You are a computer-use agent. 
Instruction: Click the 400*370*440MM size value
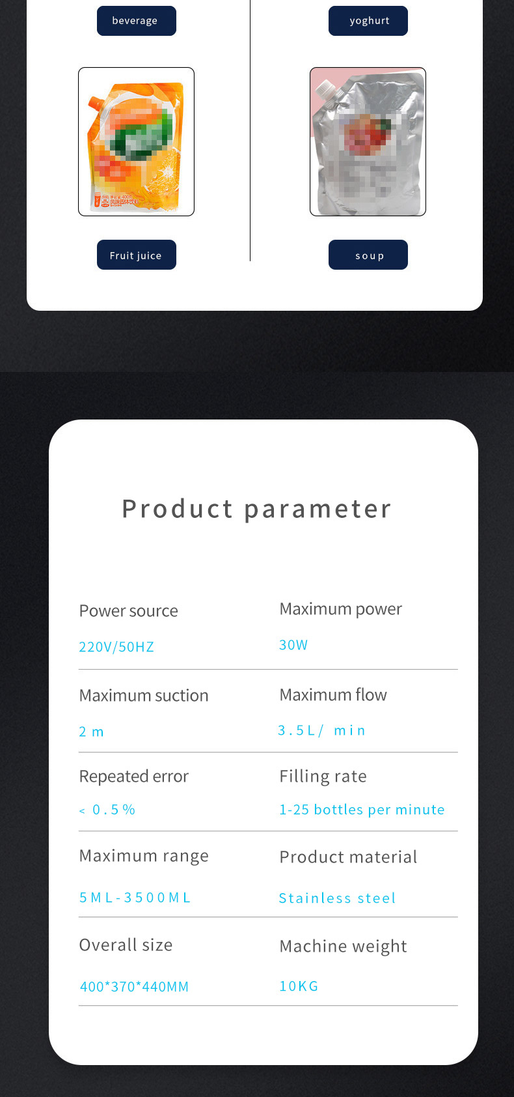(x=134, y=987)
